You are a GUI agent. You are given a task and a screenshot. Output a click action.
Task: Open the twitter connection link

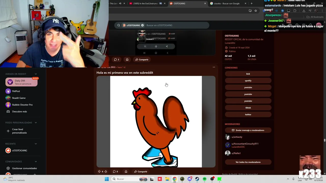click(x=248, y=114)
